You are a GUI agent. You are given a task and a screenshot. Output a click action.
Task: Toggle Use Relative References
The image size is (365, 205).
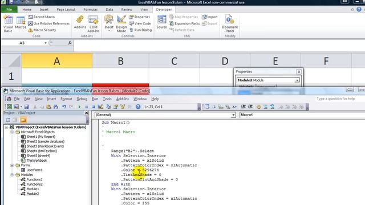[48, 23]
